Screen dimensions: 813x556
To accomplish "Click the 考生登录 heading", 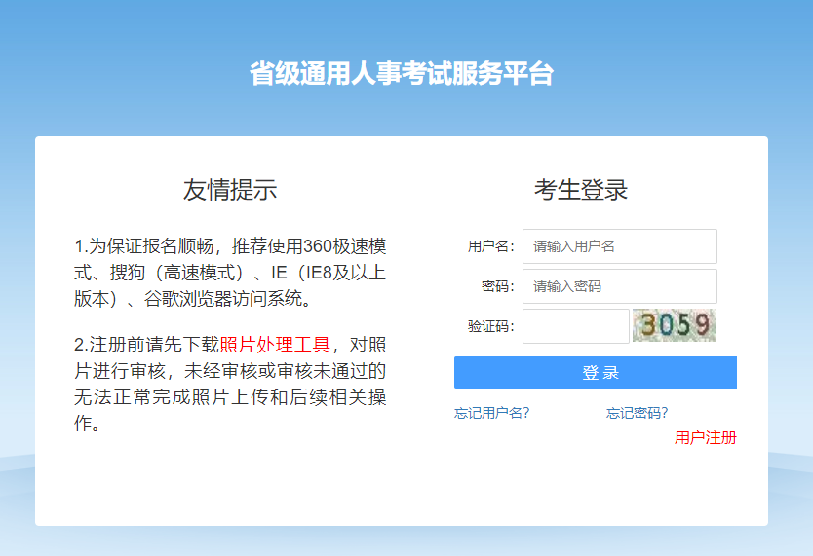I will [x=581, y=190].
